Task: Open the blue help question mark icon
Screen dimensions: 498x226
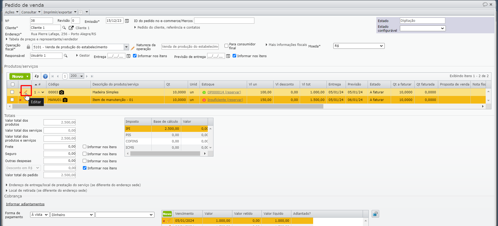Action: [x=45, y=76]
